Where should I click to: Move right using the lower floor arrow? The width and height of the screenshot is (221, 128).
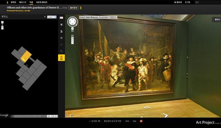[165, 115]
